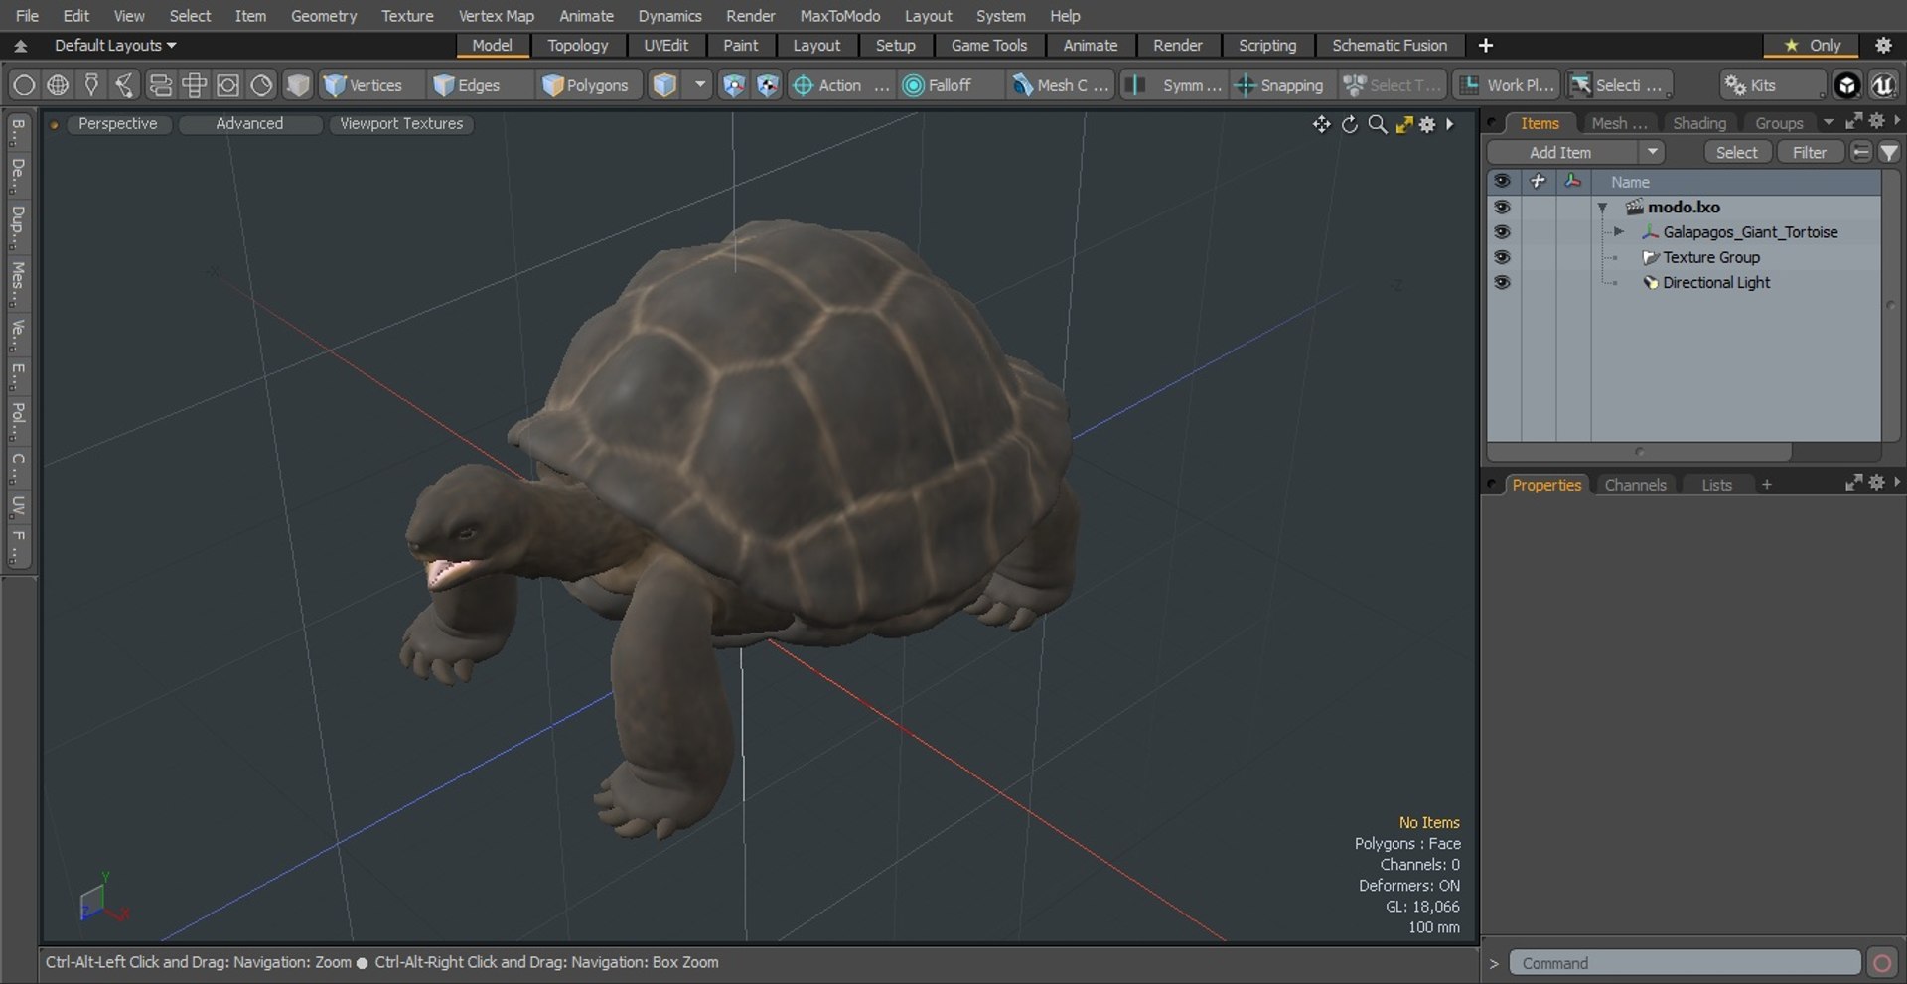Click the viewport pan move icon
The width and height of the screenshot is (1907, 984).
(x=1321, y=124)
